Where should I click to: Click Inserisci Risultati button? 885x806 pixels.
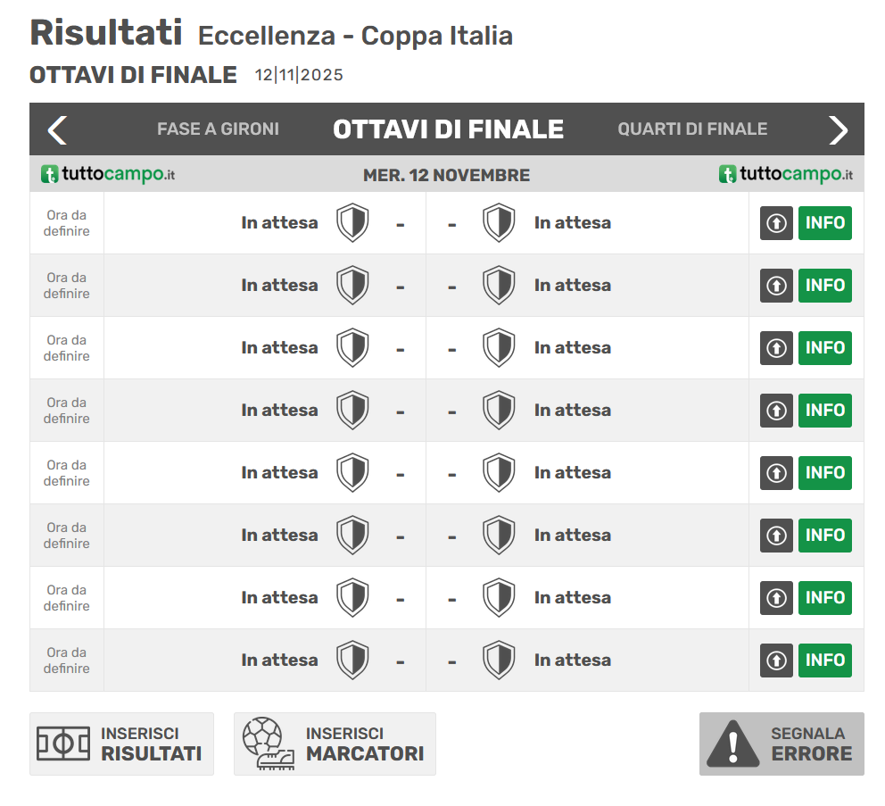(122, 744)
